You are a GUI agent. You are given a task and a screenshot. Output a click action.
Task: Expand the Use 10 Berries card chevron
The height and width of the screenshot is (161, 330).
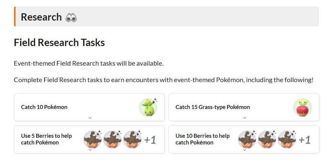click(x=245, y=150)
